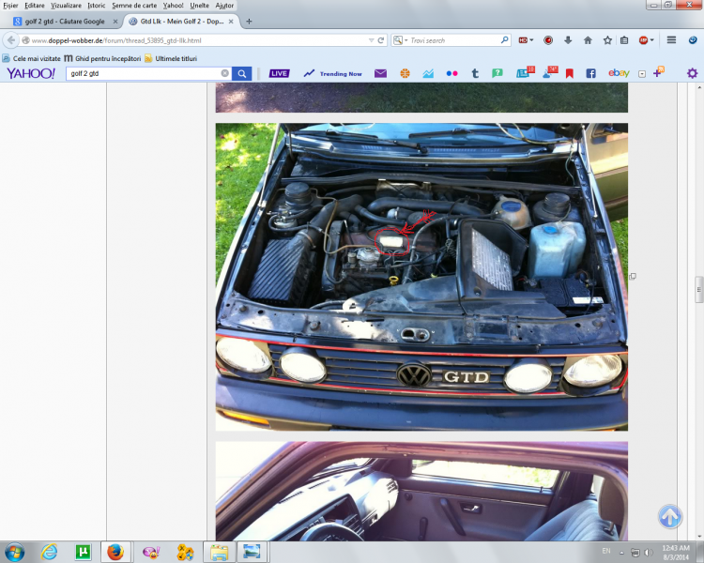Open the Firefox hamburger menu

(x=671, y=40)
